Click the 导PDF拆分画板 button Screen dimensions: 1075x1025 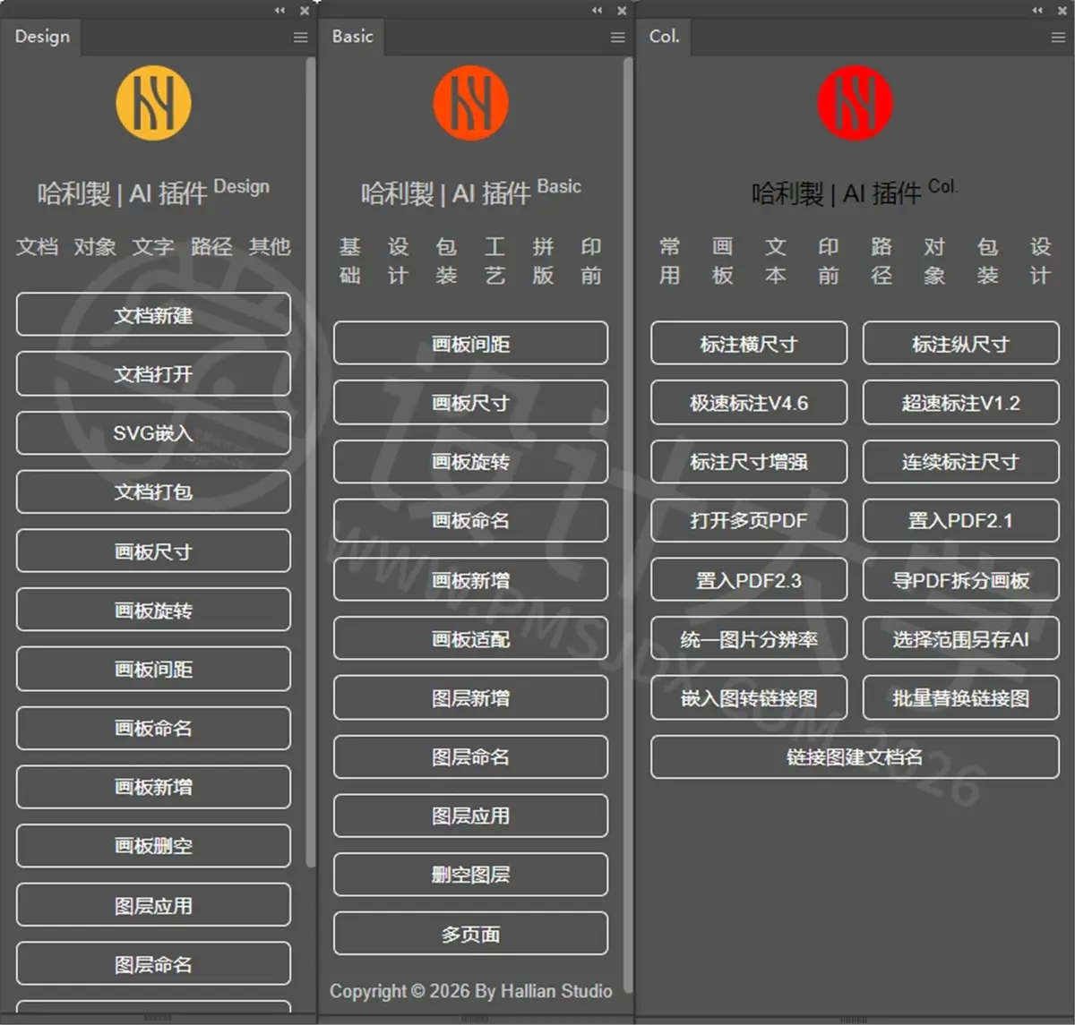click(961, 580)
